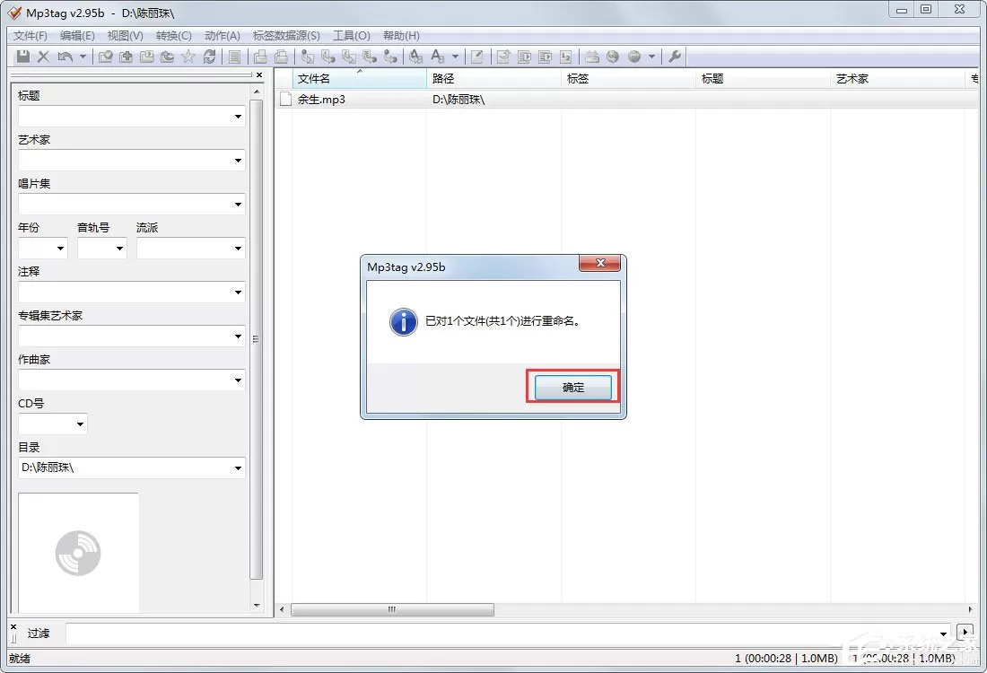Click 确定 button in the dialog
The height and width of the screenshot is (673, 987).
[572, 387]
